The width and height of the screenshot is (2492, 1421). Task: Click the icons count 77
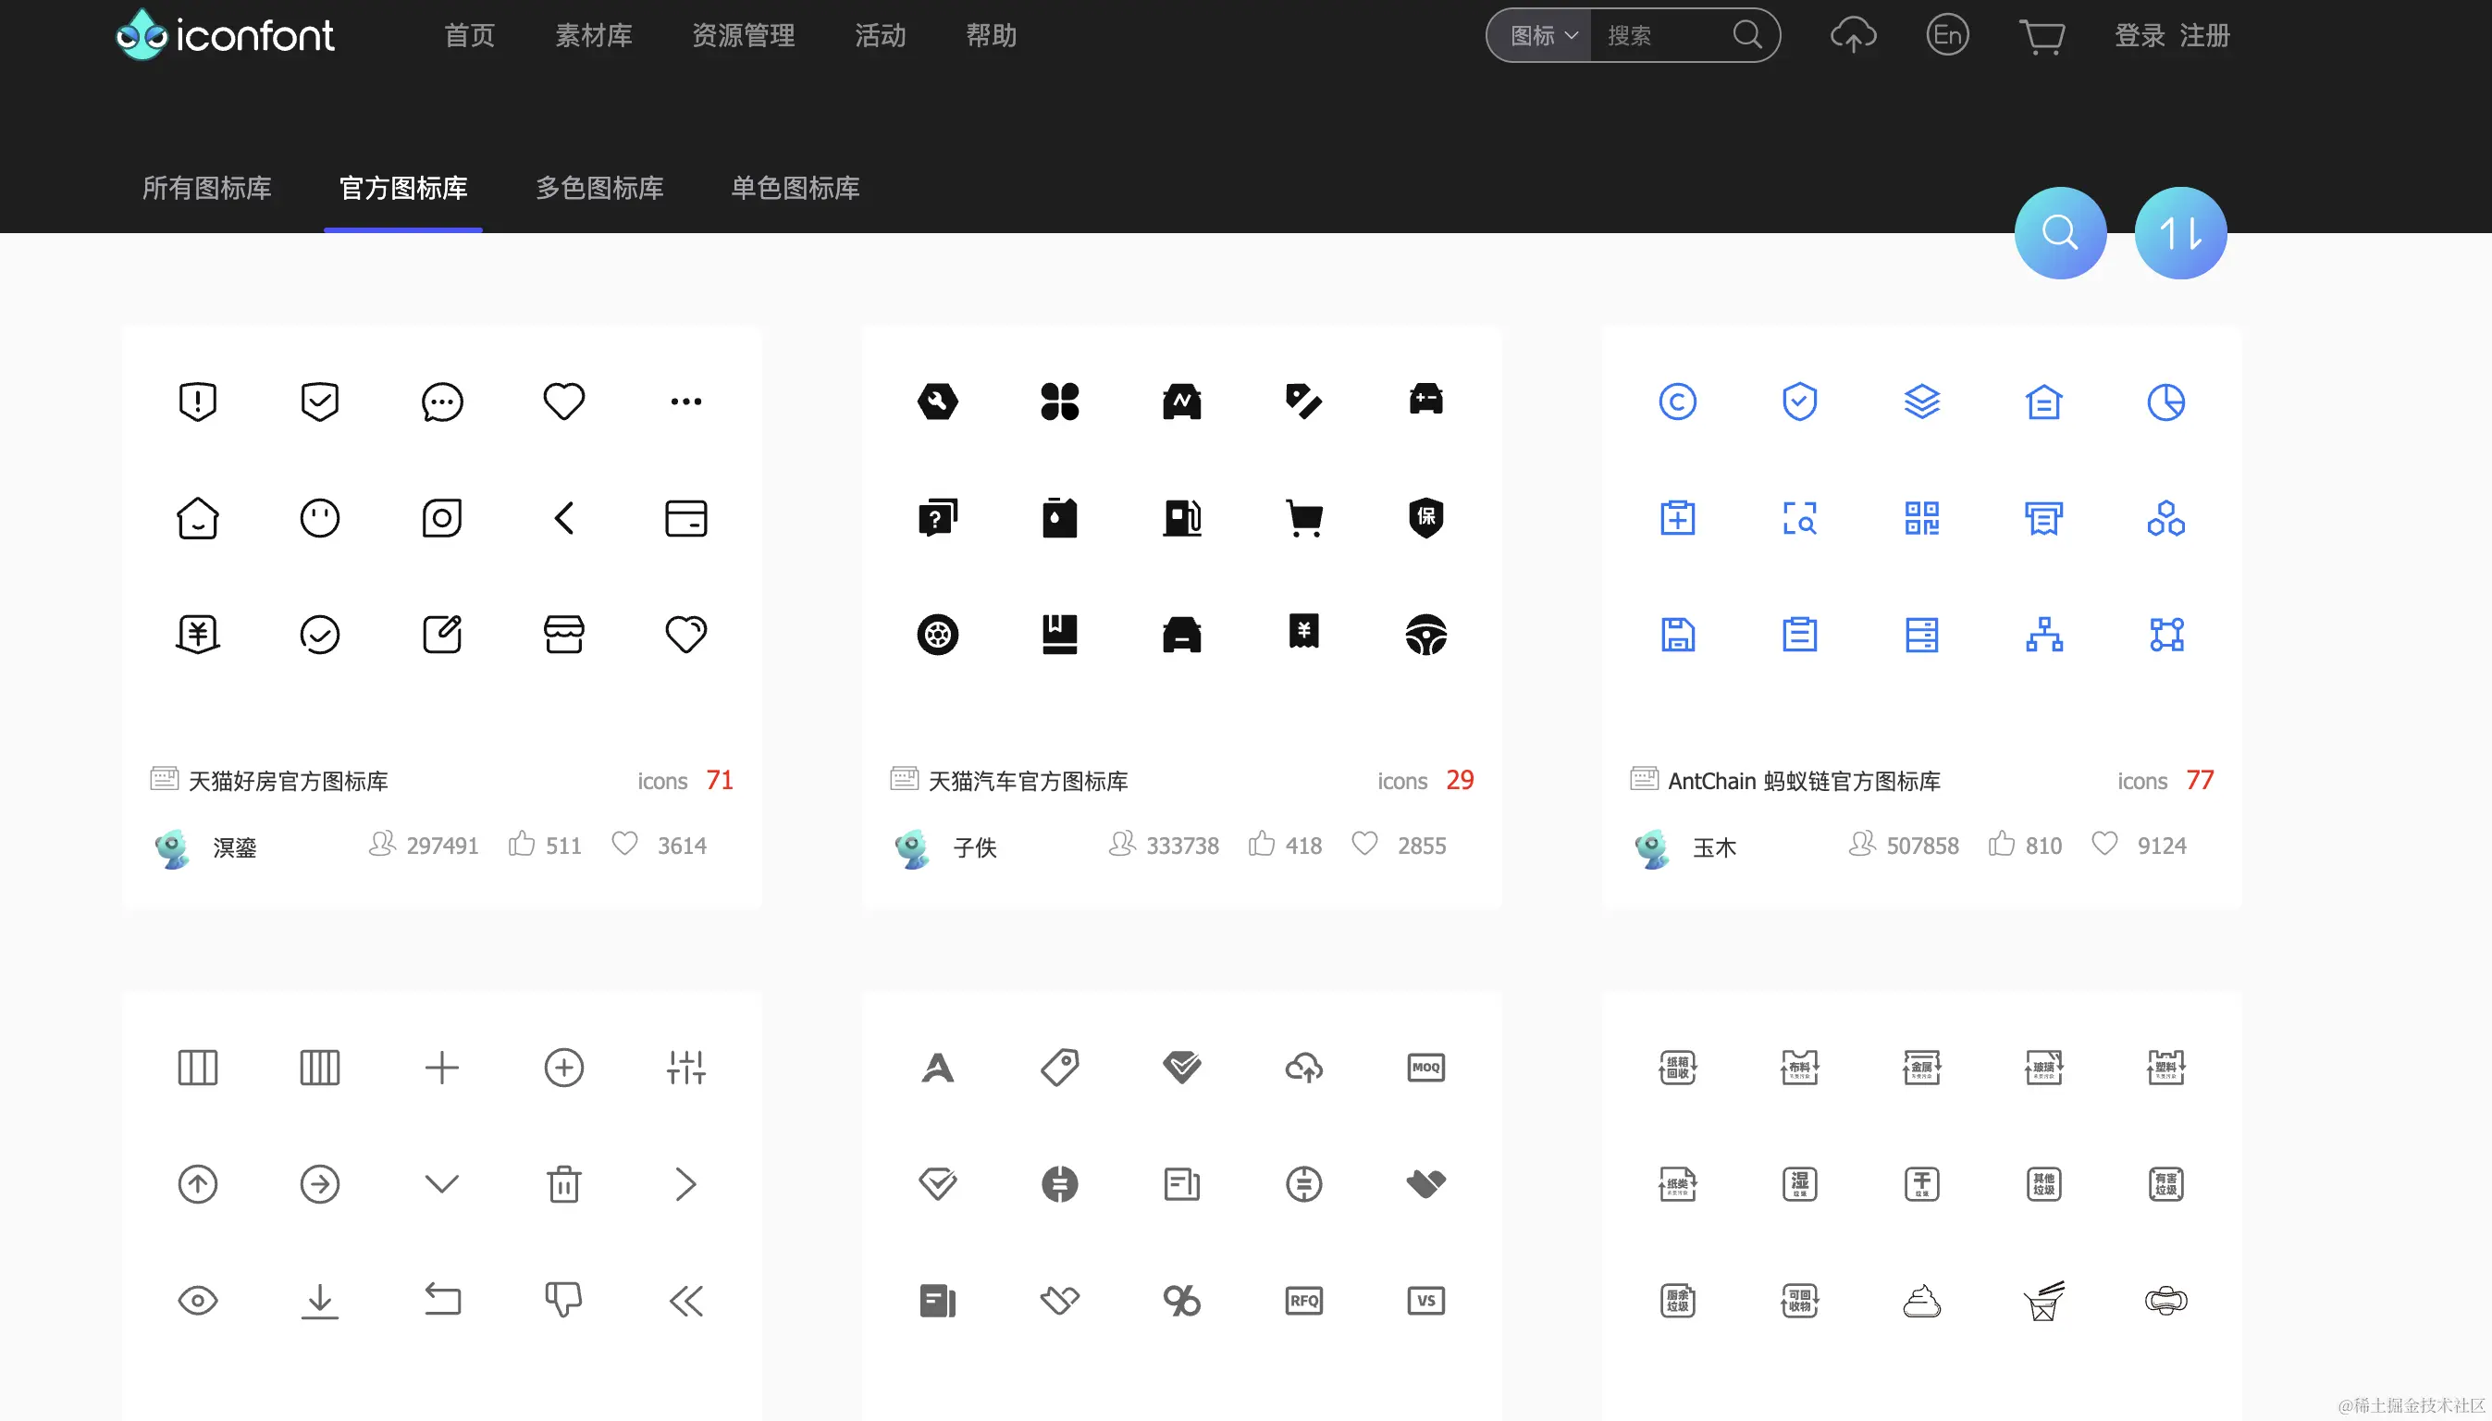click(x=2200, y=780)
